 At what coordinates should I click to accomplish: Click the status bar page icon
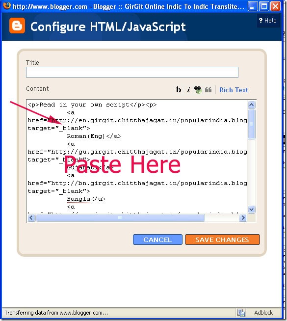241,312
